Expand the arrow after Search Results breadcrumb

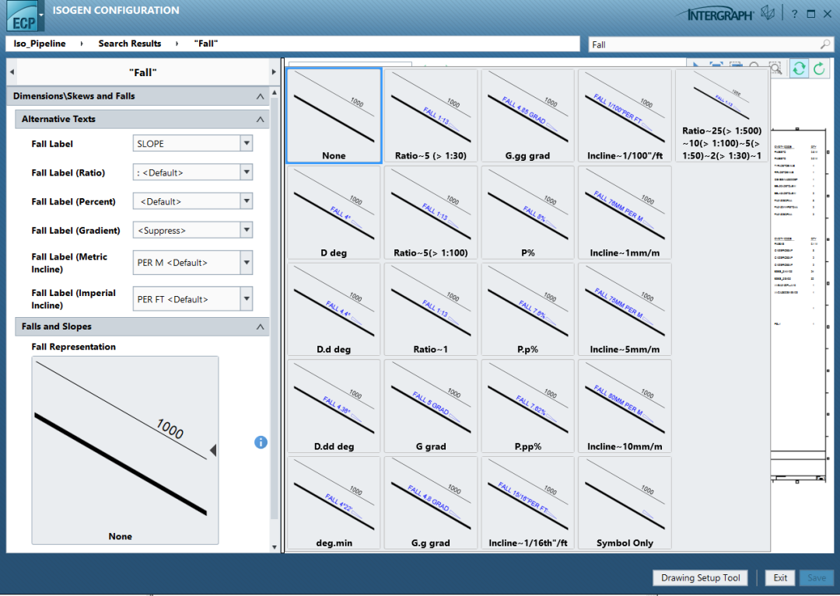(177, 44)
